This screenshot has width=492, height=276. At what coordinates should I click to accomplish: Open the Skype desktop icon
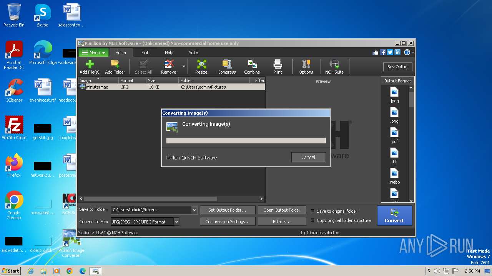[42, 15]
